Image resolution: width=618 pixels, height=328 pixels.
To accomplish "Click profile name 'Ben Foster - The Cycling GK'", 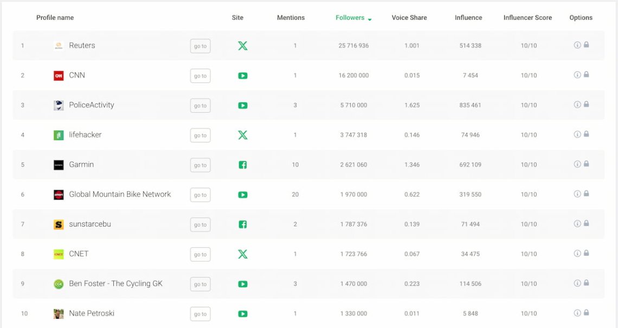I will tap(115, 284).
